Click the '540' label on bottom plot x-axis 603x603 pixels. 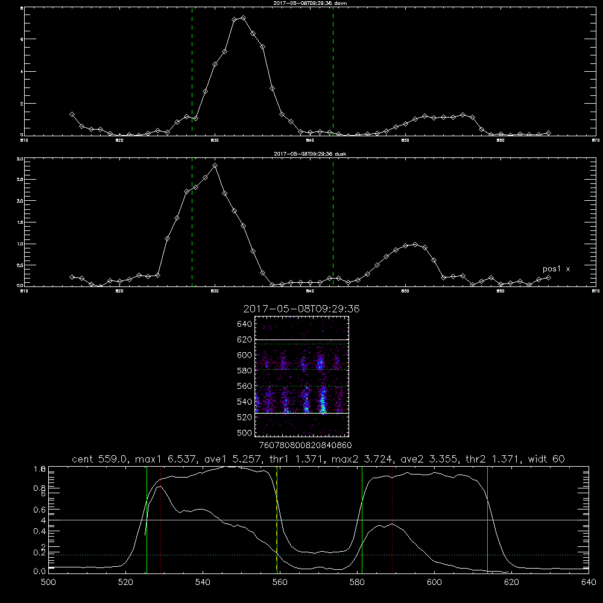tap(203, 582)
